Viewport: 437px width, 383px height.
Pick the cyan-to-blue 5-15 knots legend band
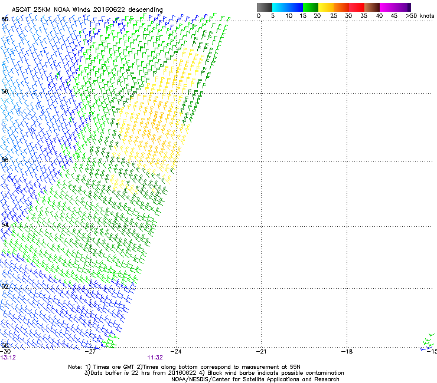tap(288, 7)
